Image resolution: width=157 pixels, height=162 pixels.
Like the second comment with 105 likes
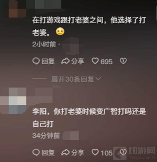95,152
